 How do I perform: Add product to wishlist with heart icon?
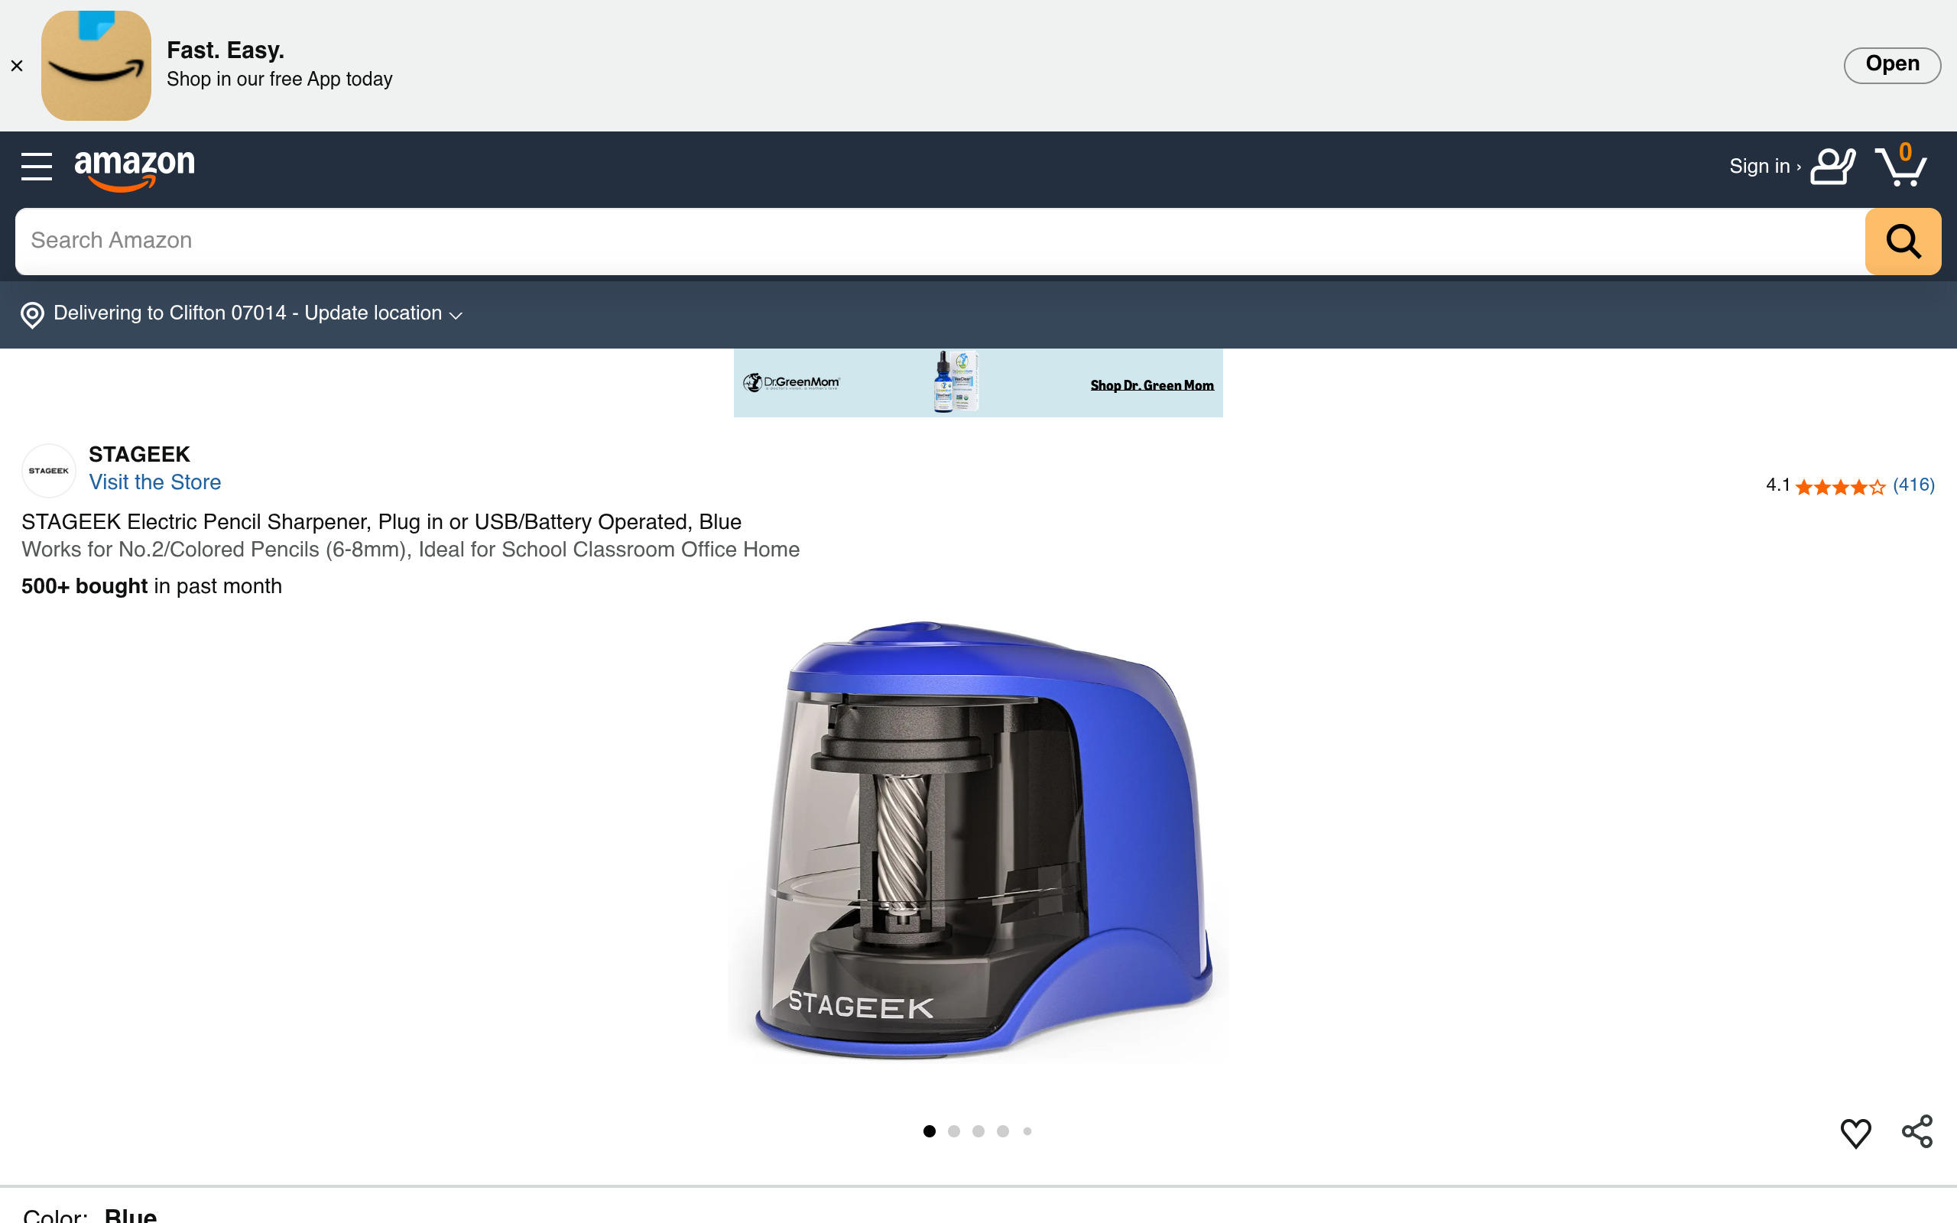[x=1855, y=1132]
